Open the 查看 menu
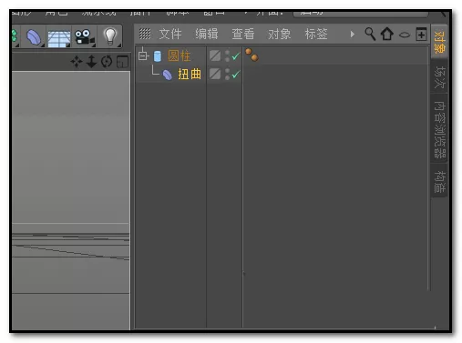This screenshot has height=343, width=462. pyautogui.click(x=243, y=34)
